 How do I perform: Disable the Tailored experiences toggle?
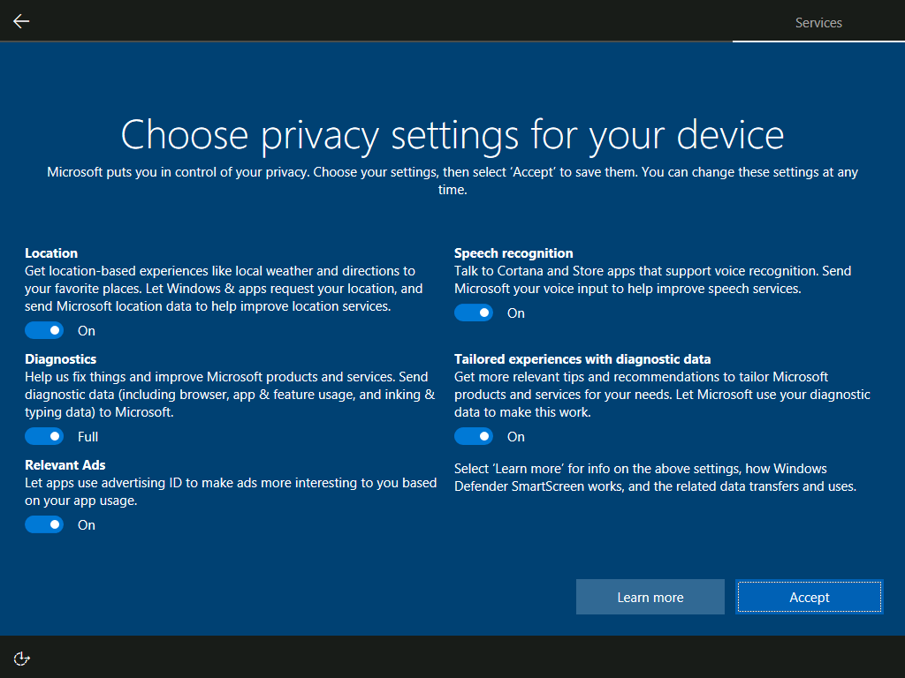pyautogui.click(x=474, y=435)
